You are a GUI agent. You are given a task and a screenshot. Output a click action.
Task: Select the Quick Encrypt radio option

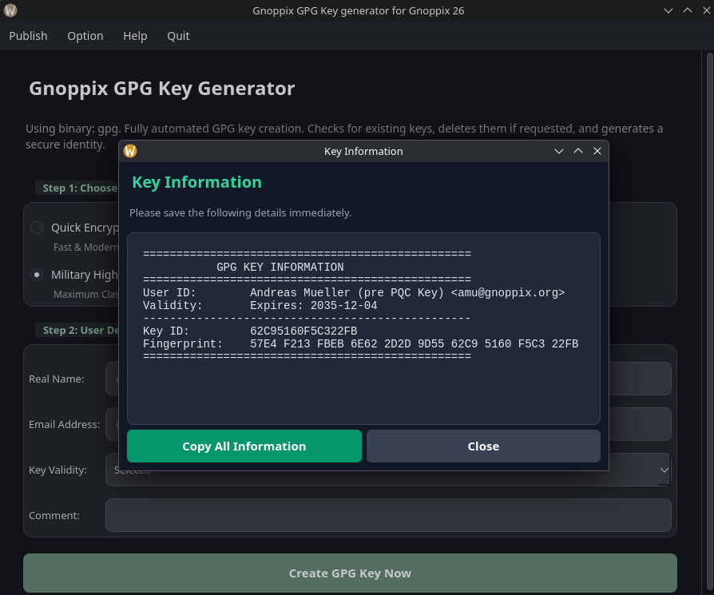(x=37, y=228)
